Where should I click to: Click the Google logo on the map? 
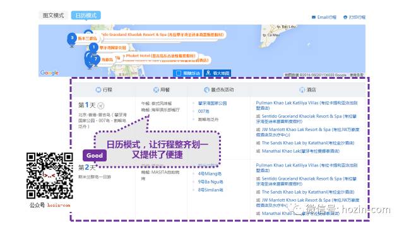tap(49, 73)
